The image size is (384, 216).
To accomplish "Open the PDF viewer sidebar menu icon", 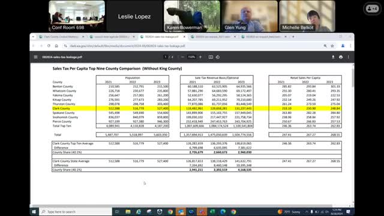I will coord(36,57).
